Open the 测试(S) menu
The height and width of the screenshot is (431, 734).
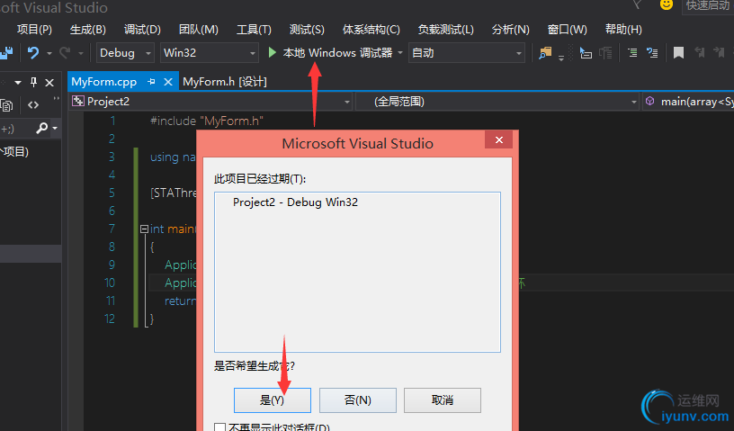tap(307, 30)
